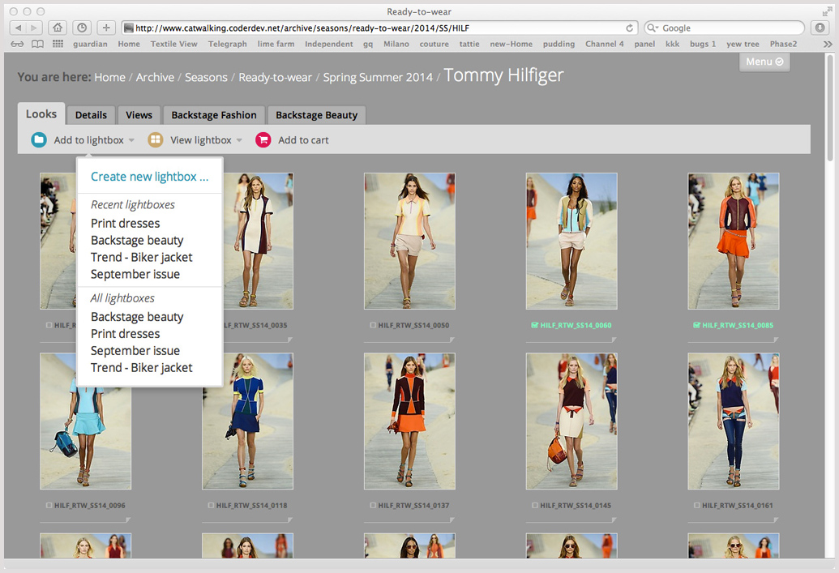Open the reading list glasses icon

coord(17,44)
